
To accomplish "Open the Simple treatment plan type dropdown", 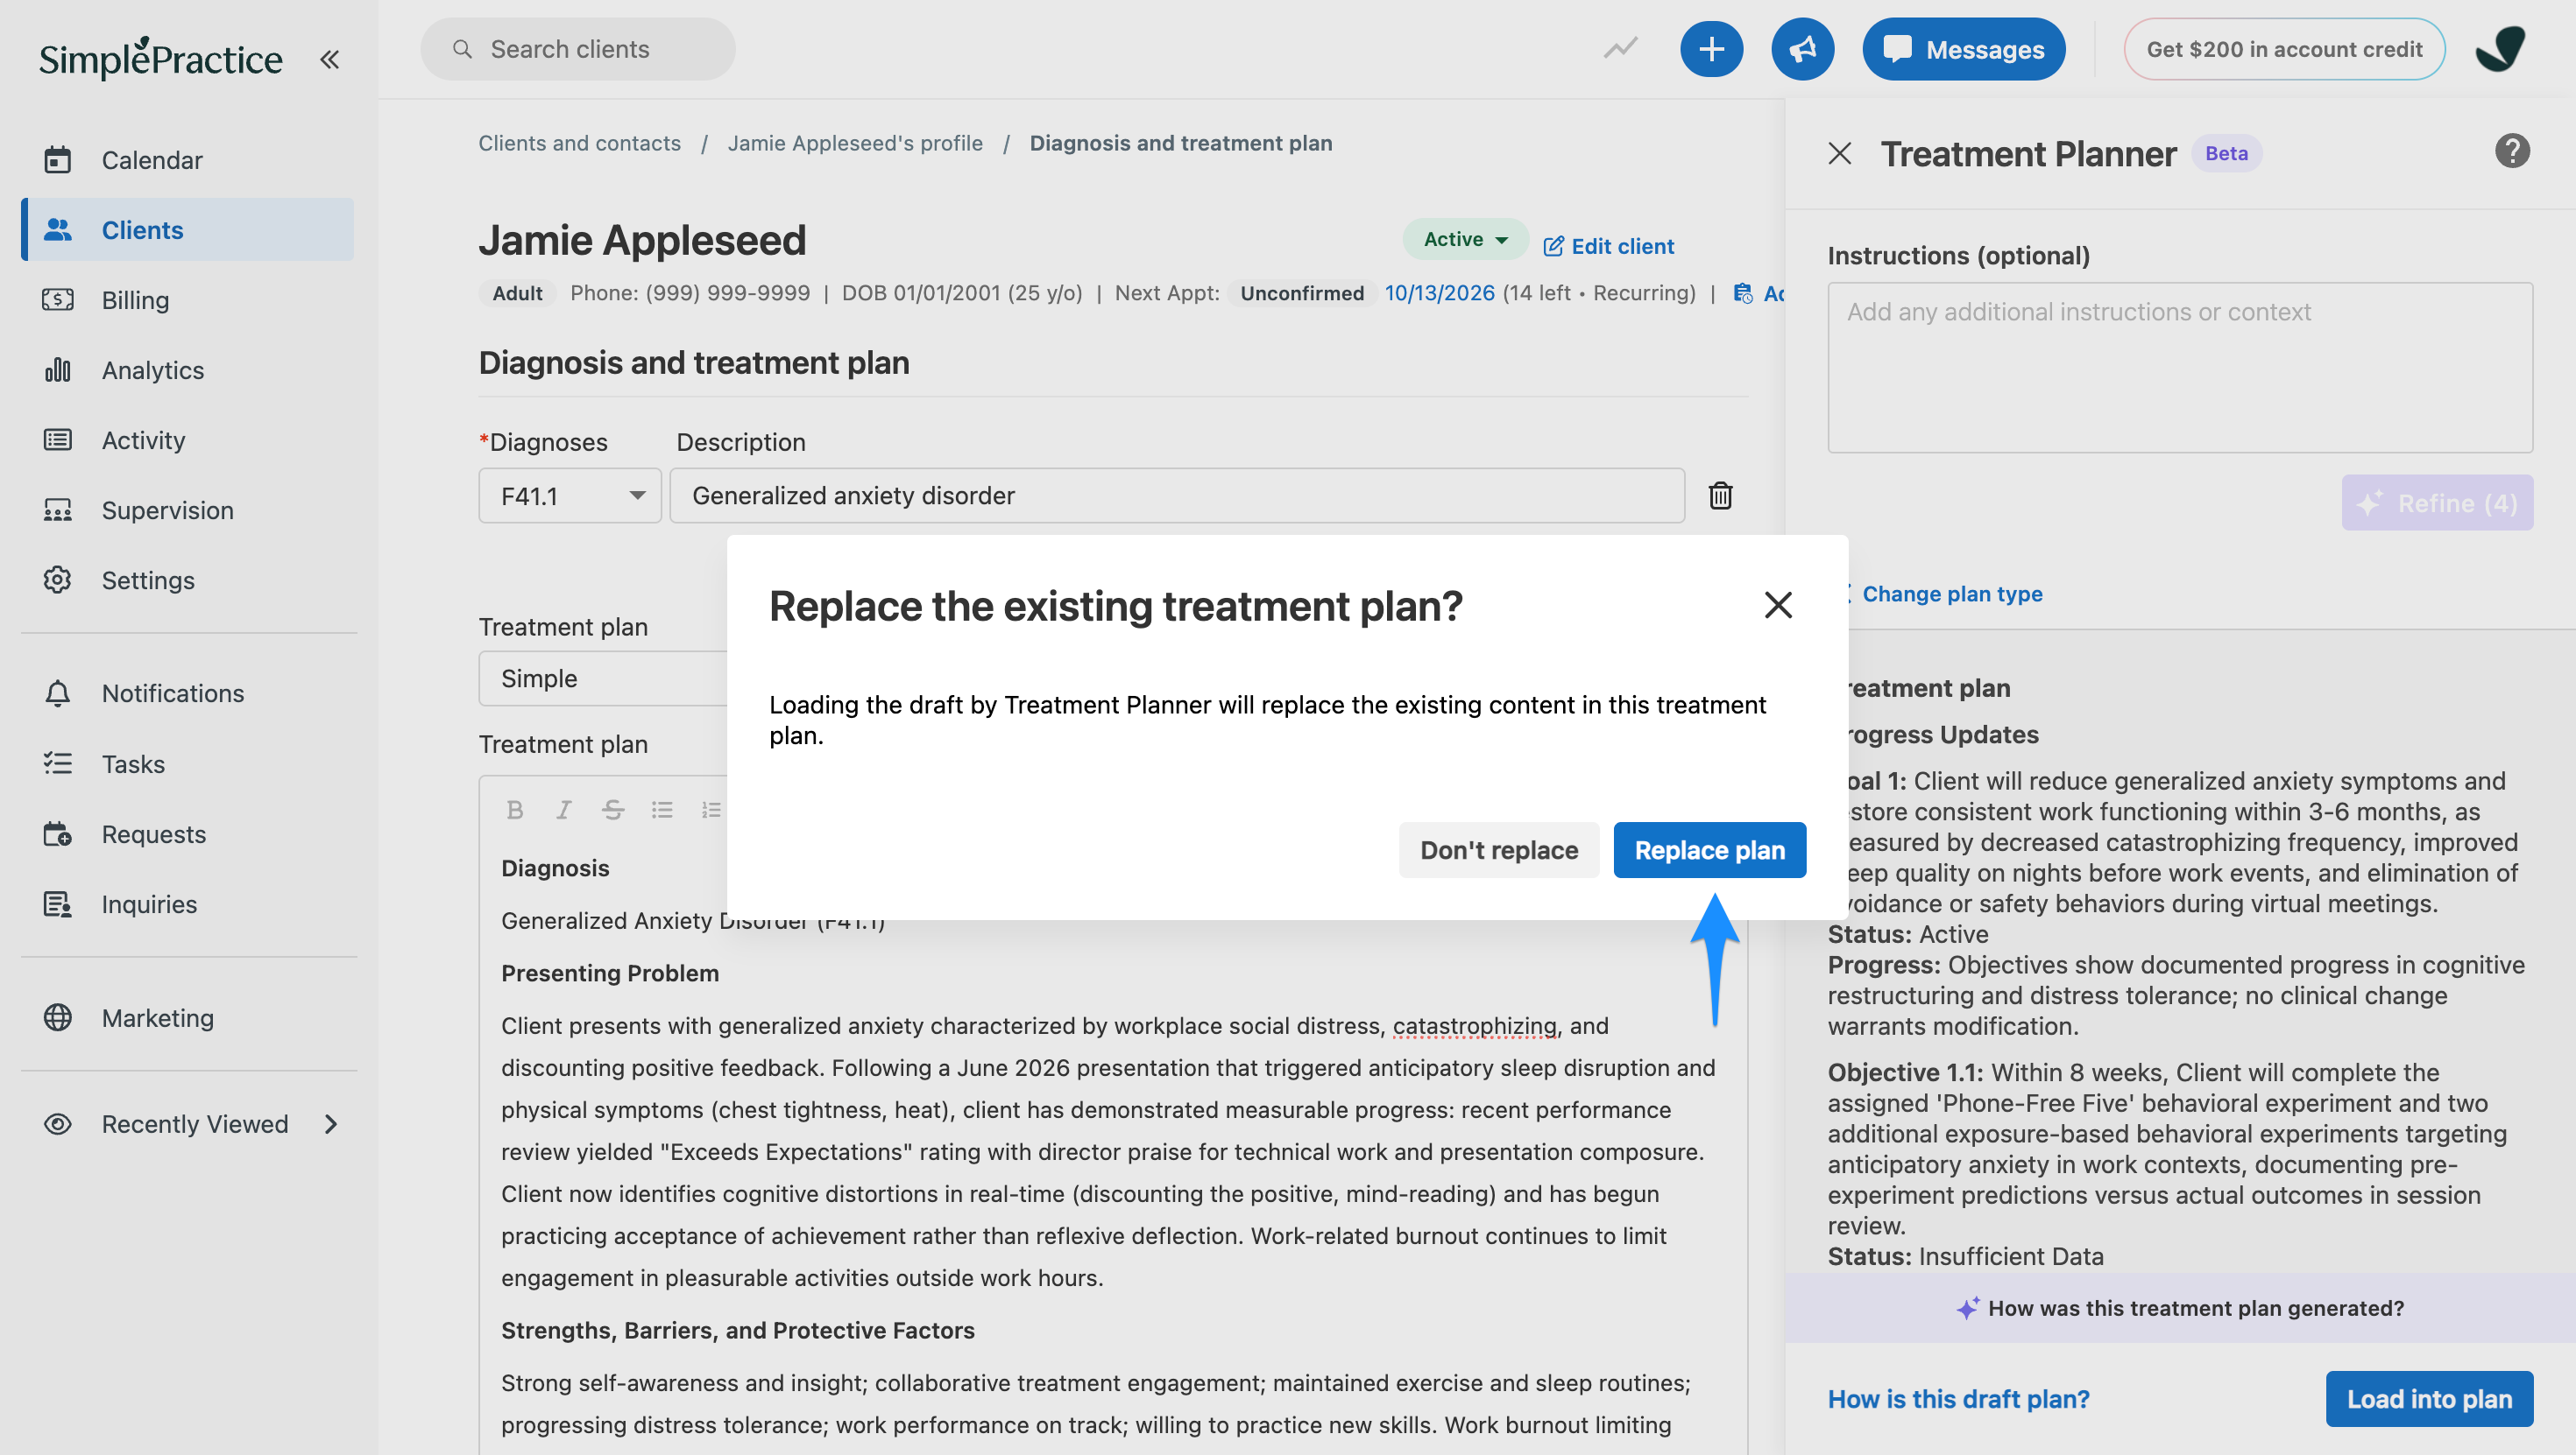I will [x=603, y=678].
